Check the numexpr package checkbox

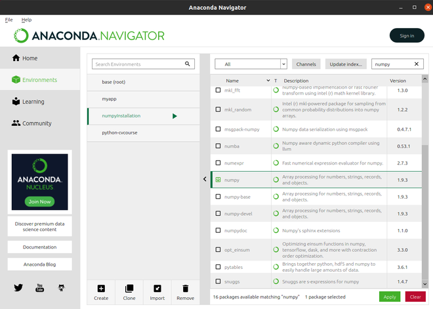[218, 163]
